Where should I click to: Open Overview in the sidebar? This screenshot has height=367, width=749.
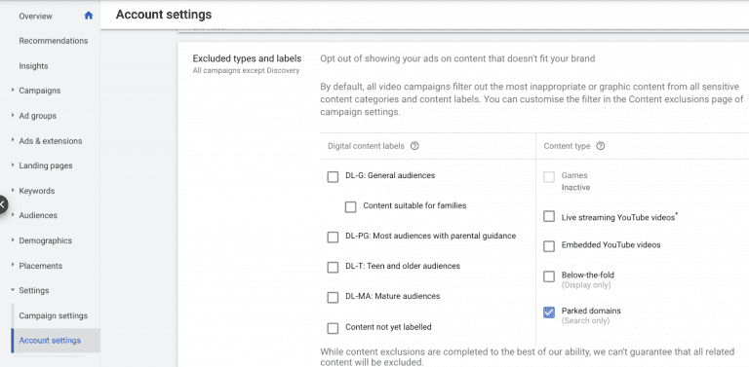[35, 17]
